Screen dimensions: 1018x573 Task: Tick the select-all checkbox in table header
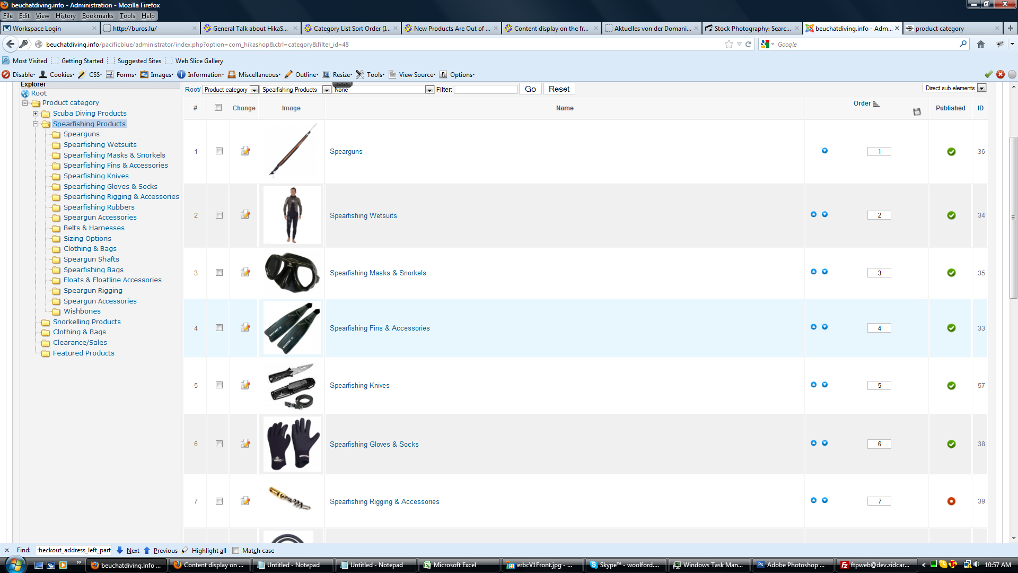click(x=218, y=108)
